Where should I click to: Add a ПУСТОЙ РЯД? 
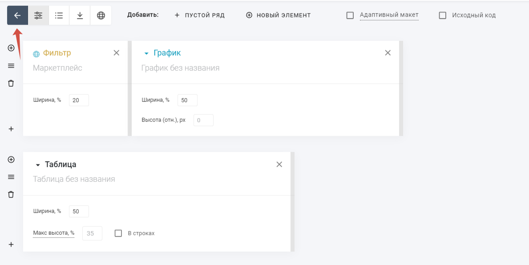click(x=200, y=16)
